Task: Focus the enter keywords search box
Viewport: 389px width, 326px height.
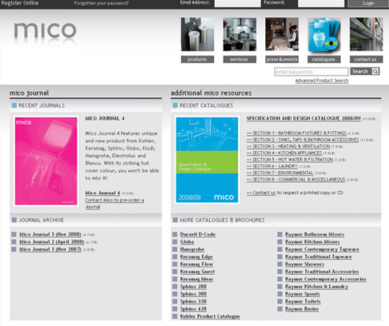Action: tap(311, 72)
